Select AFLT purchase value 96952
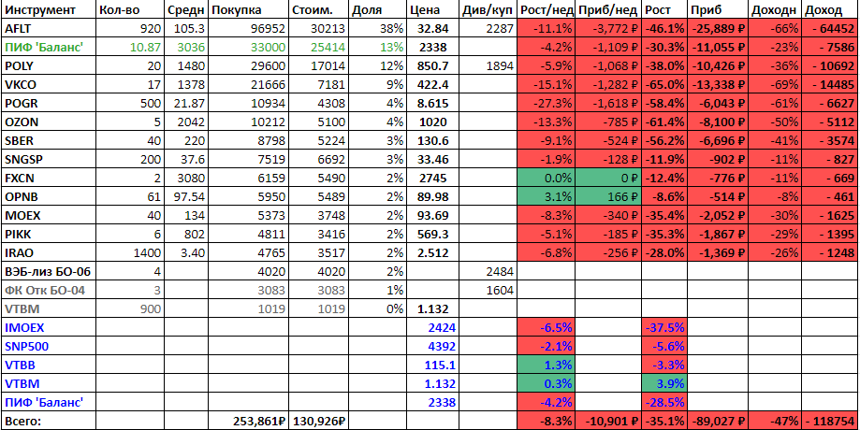This screenshot has height=430, width=860. pyautogui.click(x=249, y=29)
